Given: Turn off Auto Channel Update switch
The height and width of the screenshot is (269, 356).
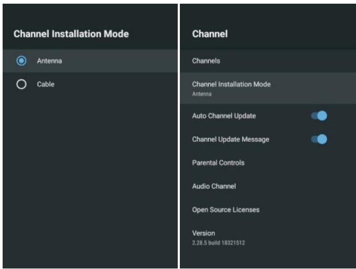Looking at the screenshot, I should (x=319, y=116).
